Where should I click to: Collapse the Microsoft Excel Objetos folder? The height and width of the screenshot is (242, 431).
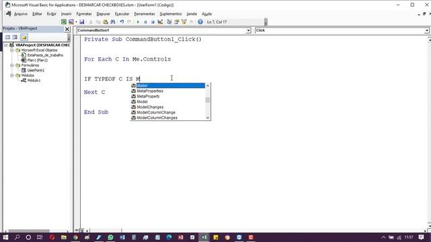click(12, 50)
